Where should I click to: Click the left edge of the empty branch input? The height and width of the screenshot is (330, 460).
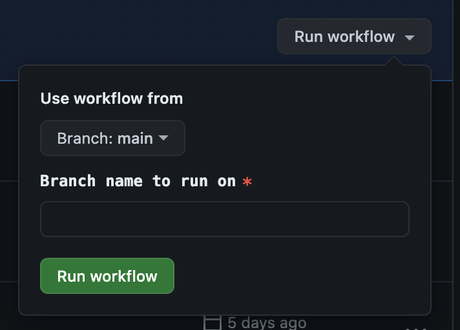coord(47,219)
